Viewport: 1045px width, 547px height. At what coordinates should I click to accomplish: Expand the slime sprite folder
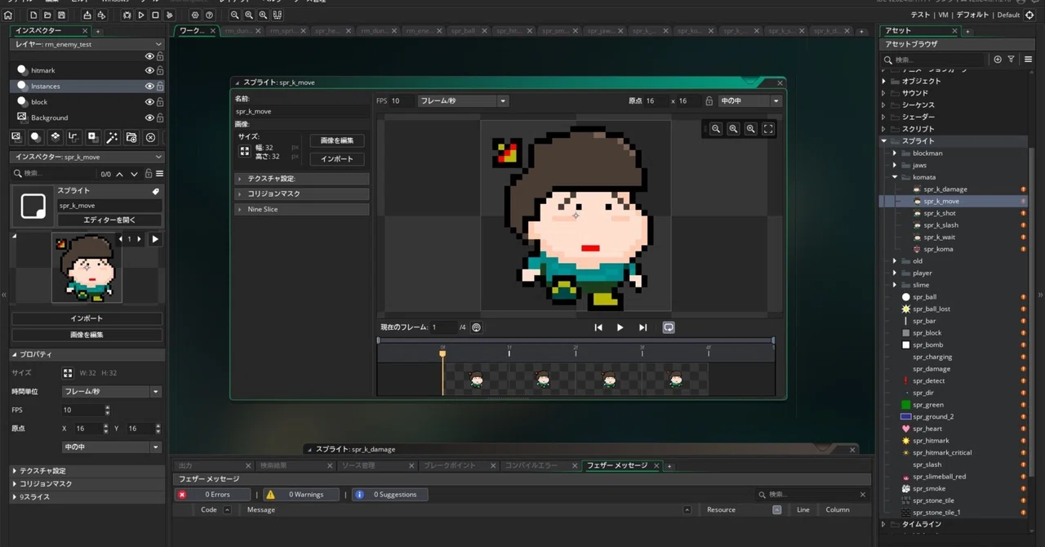coord(895,285)
